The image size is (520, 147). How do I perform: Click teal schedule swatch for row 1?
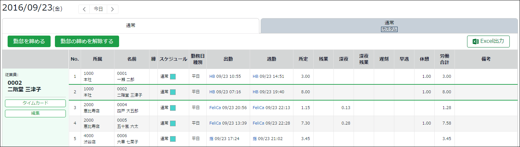click(173, 76)
